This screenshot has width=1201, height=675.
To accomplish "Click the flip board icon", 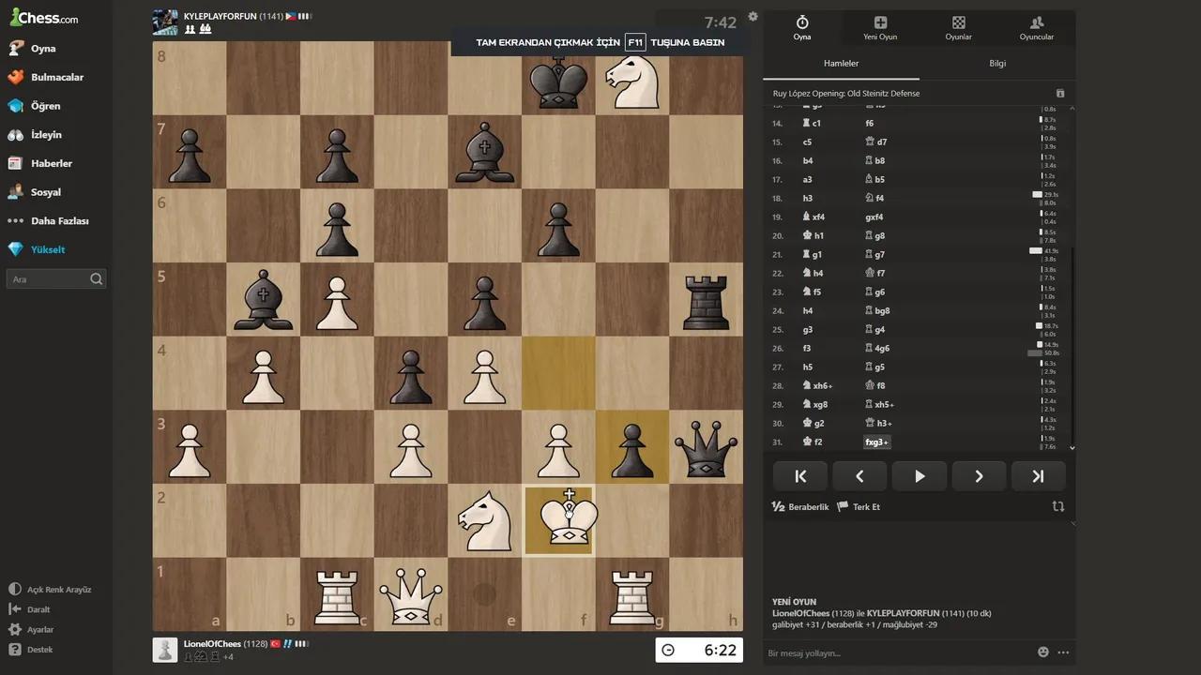I will (x=1058, y=506).
